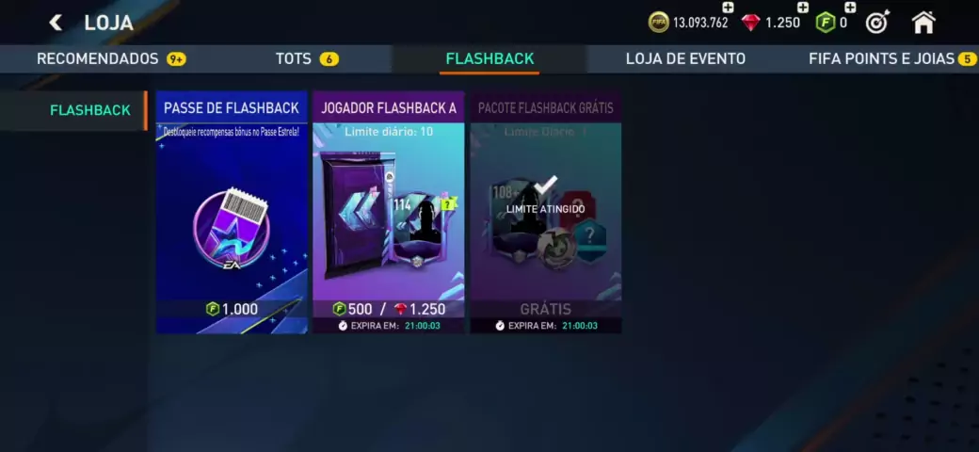Go back using the arrow beside LOJA
Screen dimensions: 979x452
[x=56, y=24]
